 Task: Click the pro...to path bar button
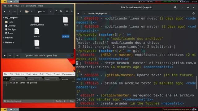[41, 11]
